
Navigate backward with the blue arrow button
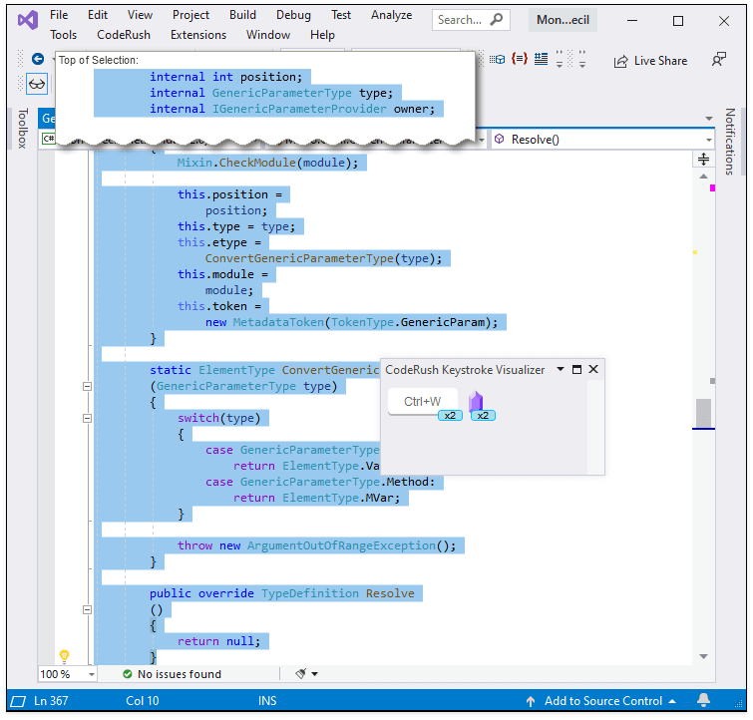(x=38, y=59)
